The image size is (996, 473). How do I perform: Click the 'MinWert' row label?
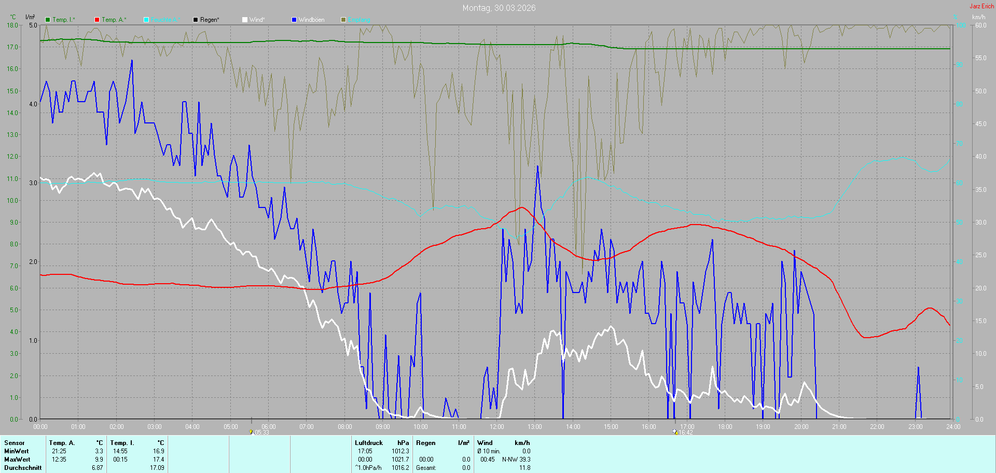(x=17, y=451)
